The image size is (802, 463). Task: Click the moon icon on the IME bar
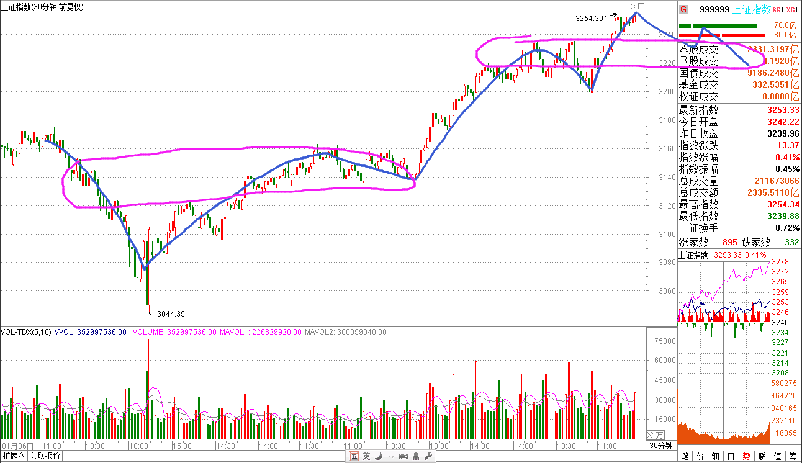(378, 457)
